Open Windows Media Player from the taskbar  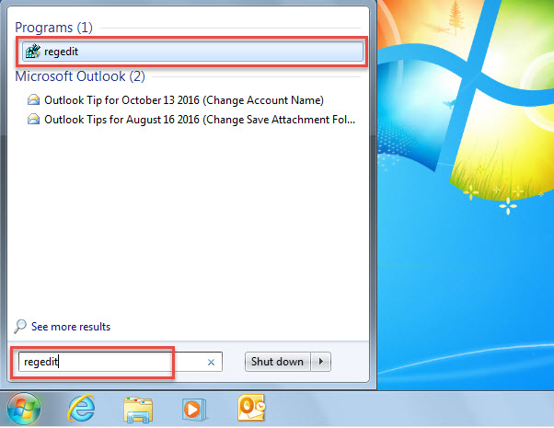tap(194, 410)
